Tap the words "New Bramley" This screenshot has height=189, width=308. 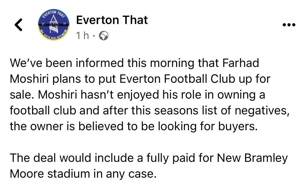[252, 158]
